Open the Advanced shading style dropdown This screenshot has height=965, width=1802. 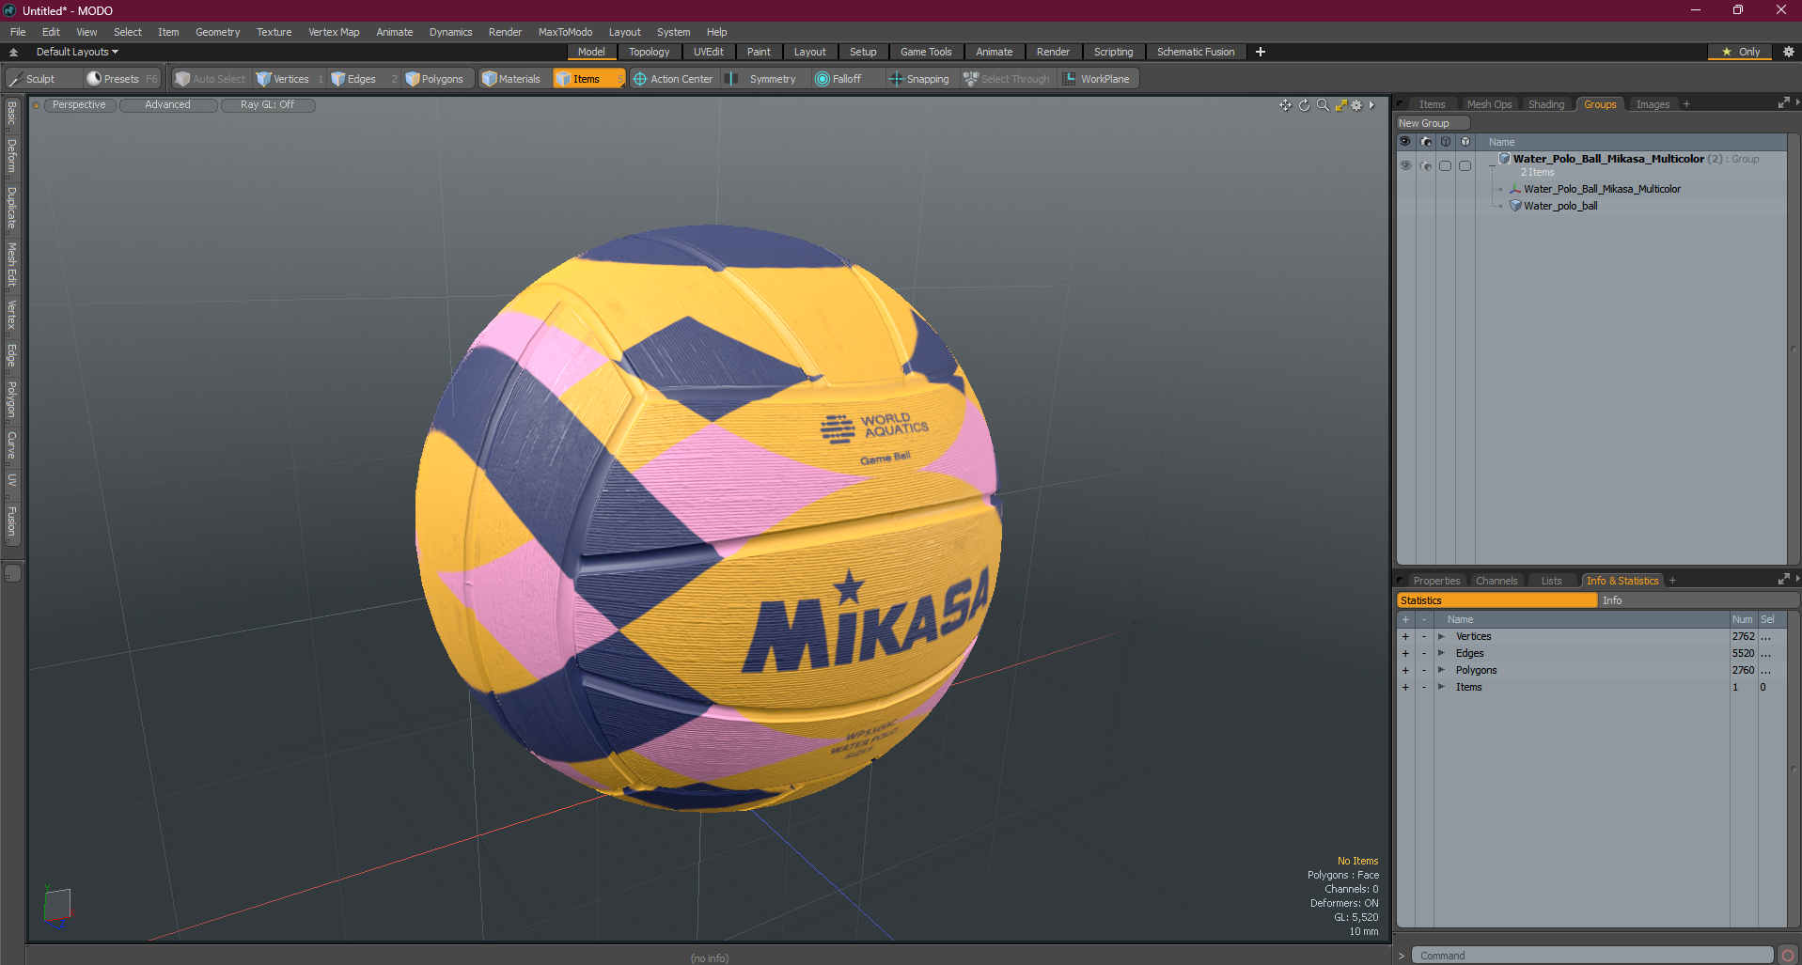(167, 105)
